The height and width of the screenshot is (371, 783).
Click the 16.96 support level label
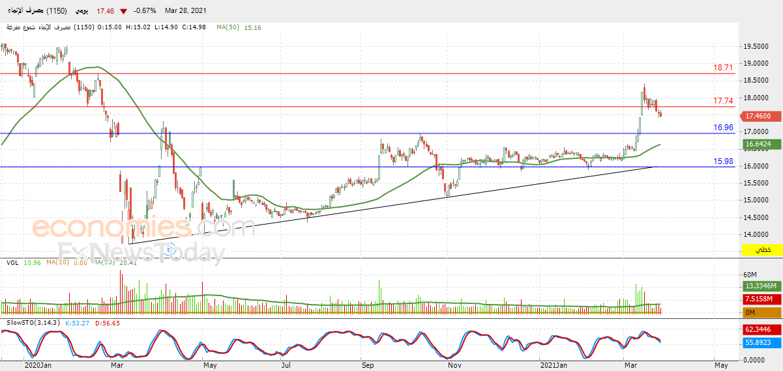[x=723, y=128]
